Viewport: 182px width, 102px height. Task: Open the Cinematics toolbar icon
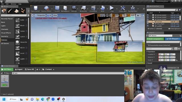[93, 9]
